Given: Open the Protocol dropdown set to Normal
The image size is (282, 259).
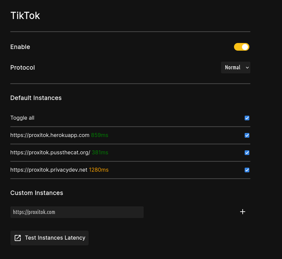Looking at the screenshot, I should pos(236,67).
